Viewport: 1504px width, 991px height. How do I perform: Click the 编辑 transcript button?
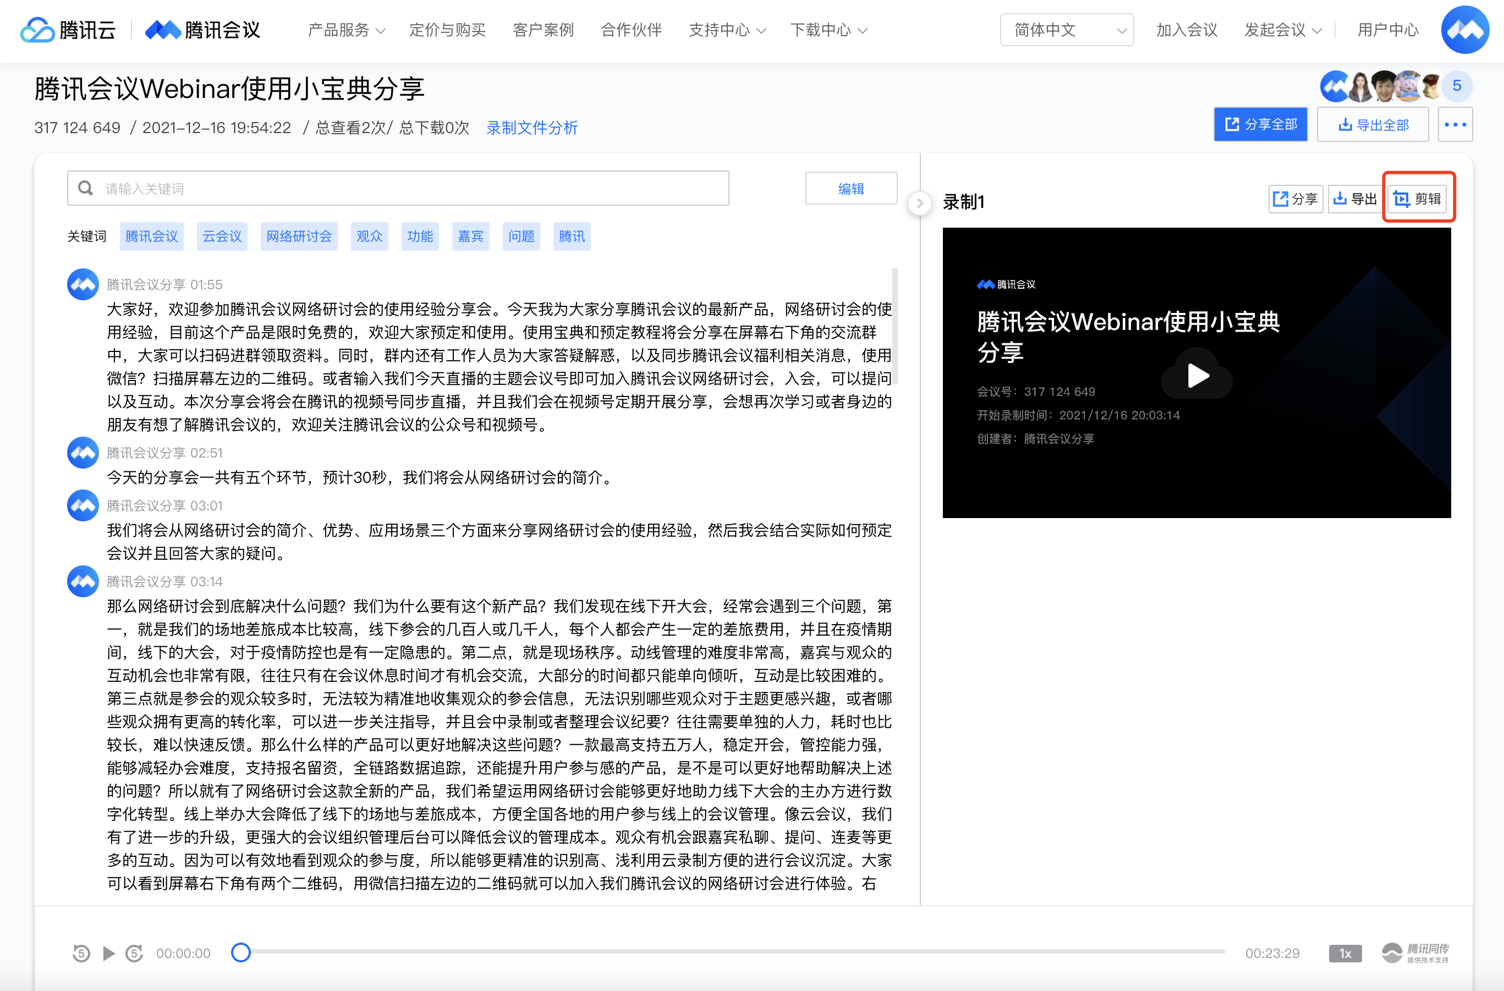[851, 188]
